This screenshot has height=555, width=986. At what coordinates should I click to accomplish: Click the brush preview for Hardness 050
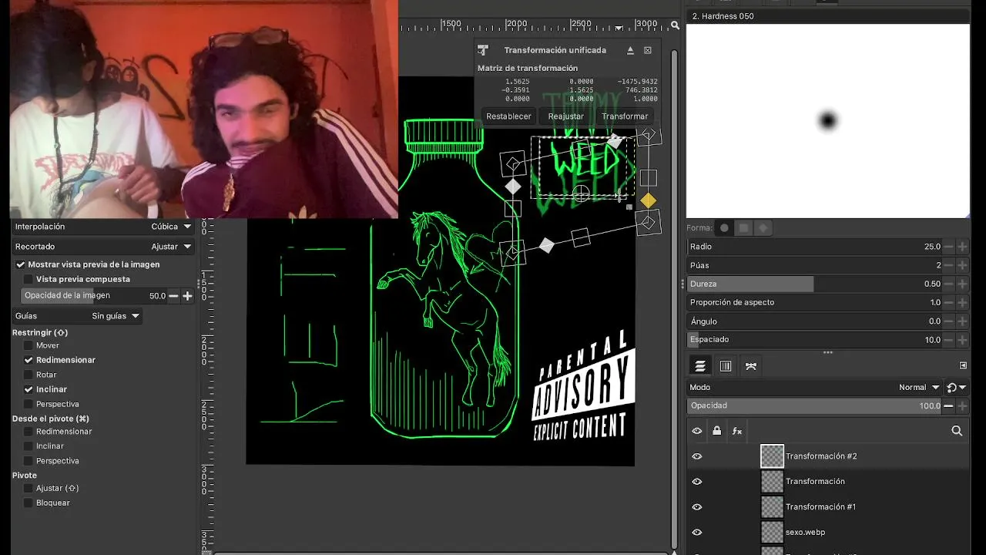pos(828,121)
